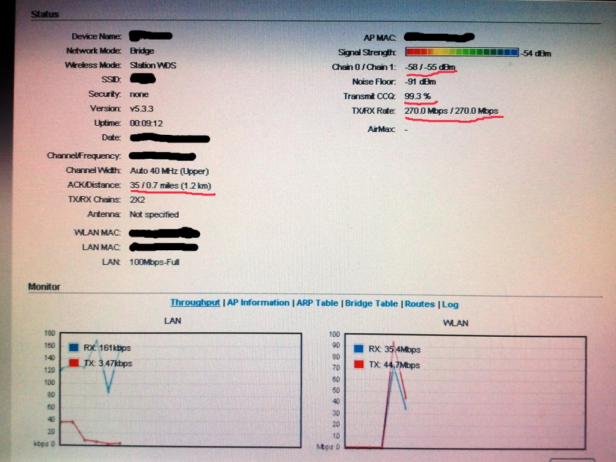Click the WLAN graph 'TX: 44.7Mbps' legend
This screenshot has width=616, height=462.
tap(394, 365)
